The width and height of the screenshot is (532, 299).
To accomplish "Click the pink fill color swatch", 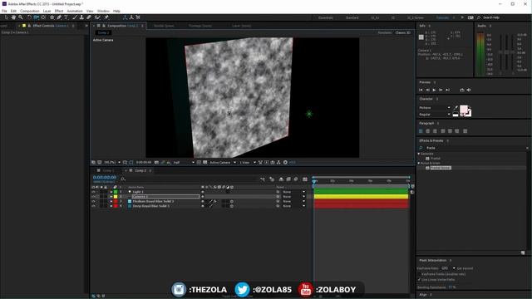I will 464,109.
